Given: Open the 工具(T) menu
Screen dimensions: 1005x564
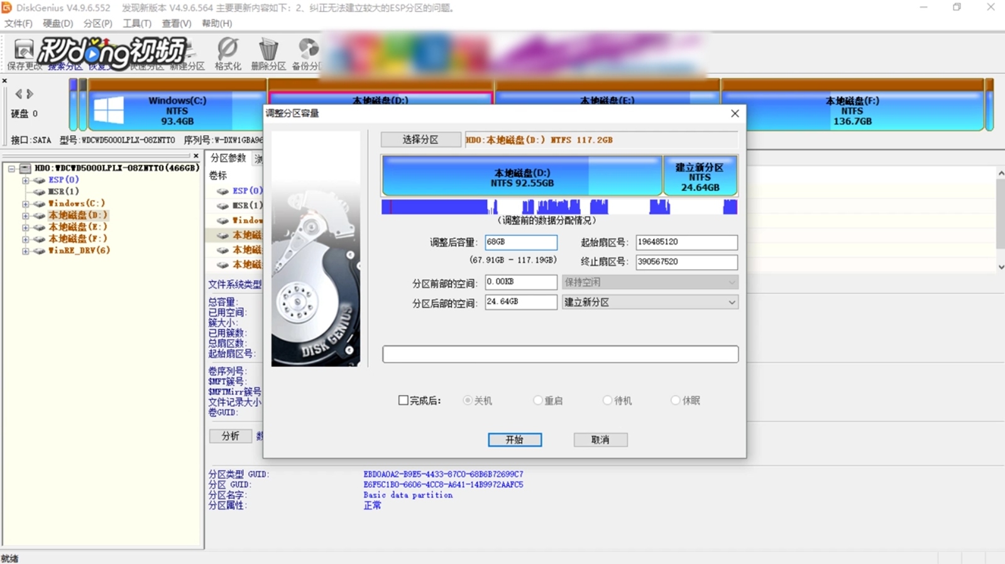Looking at the screenshot, I should (x=137, y=23).
